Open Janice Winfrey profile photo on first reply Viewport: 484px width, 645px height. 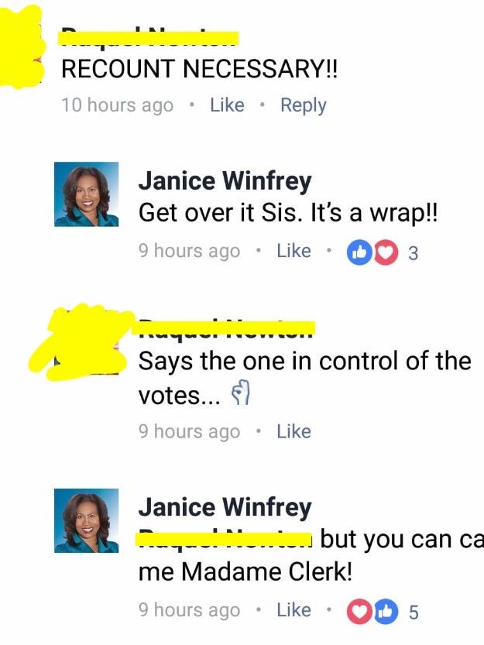(x=87, y=194)
